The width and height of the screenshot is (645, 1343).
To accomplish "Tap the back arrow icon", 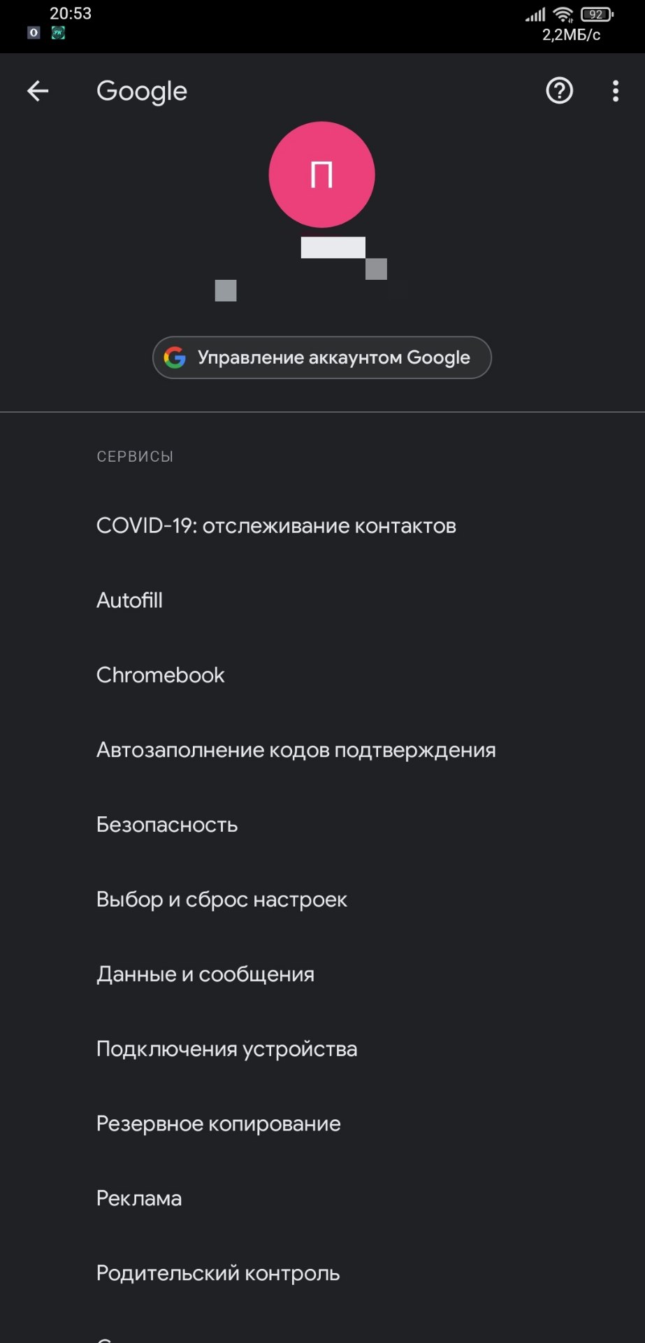I will click(x=38, y=91).
